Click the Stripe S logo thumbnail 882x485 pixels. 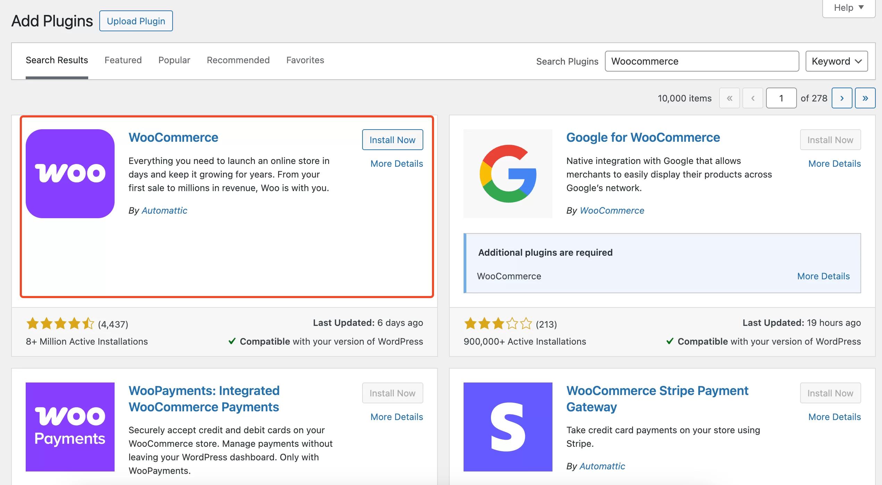pos(508,427)
